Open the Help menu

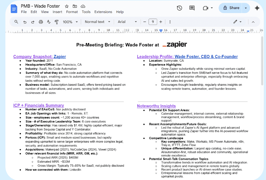coord(120,12)
